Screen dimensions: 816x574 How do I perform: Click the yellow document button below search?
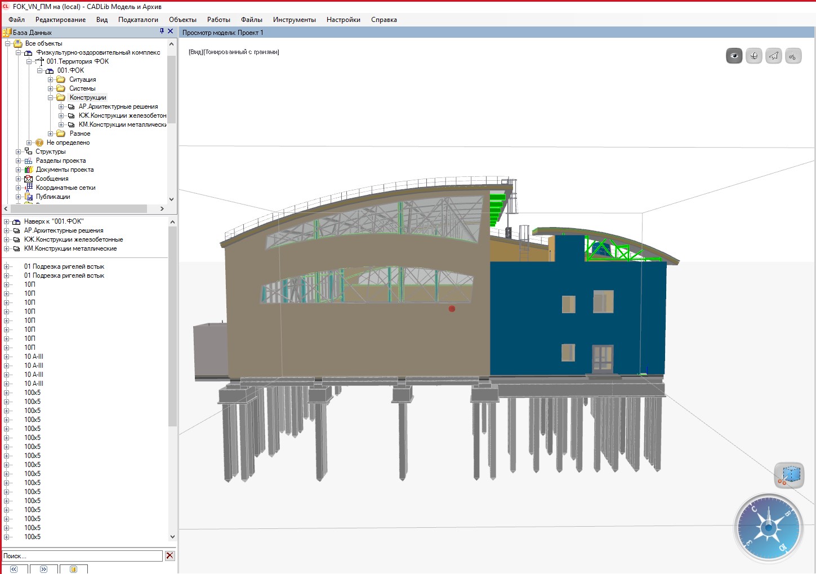[73, 569]
